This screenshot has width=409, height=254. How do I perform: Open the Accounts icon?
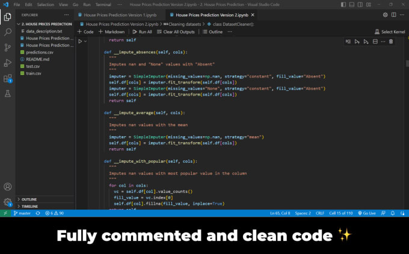(x=8, y=187)
